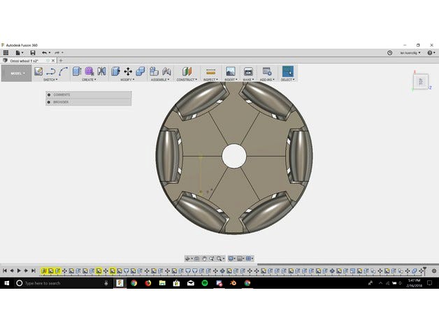Undo the last action
Image resolution: width=439 pixels, height=330 pixels.
[x=44, y=52]
